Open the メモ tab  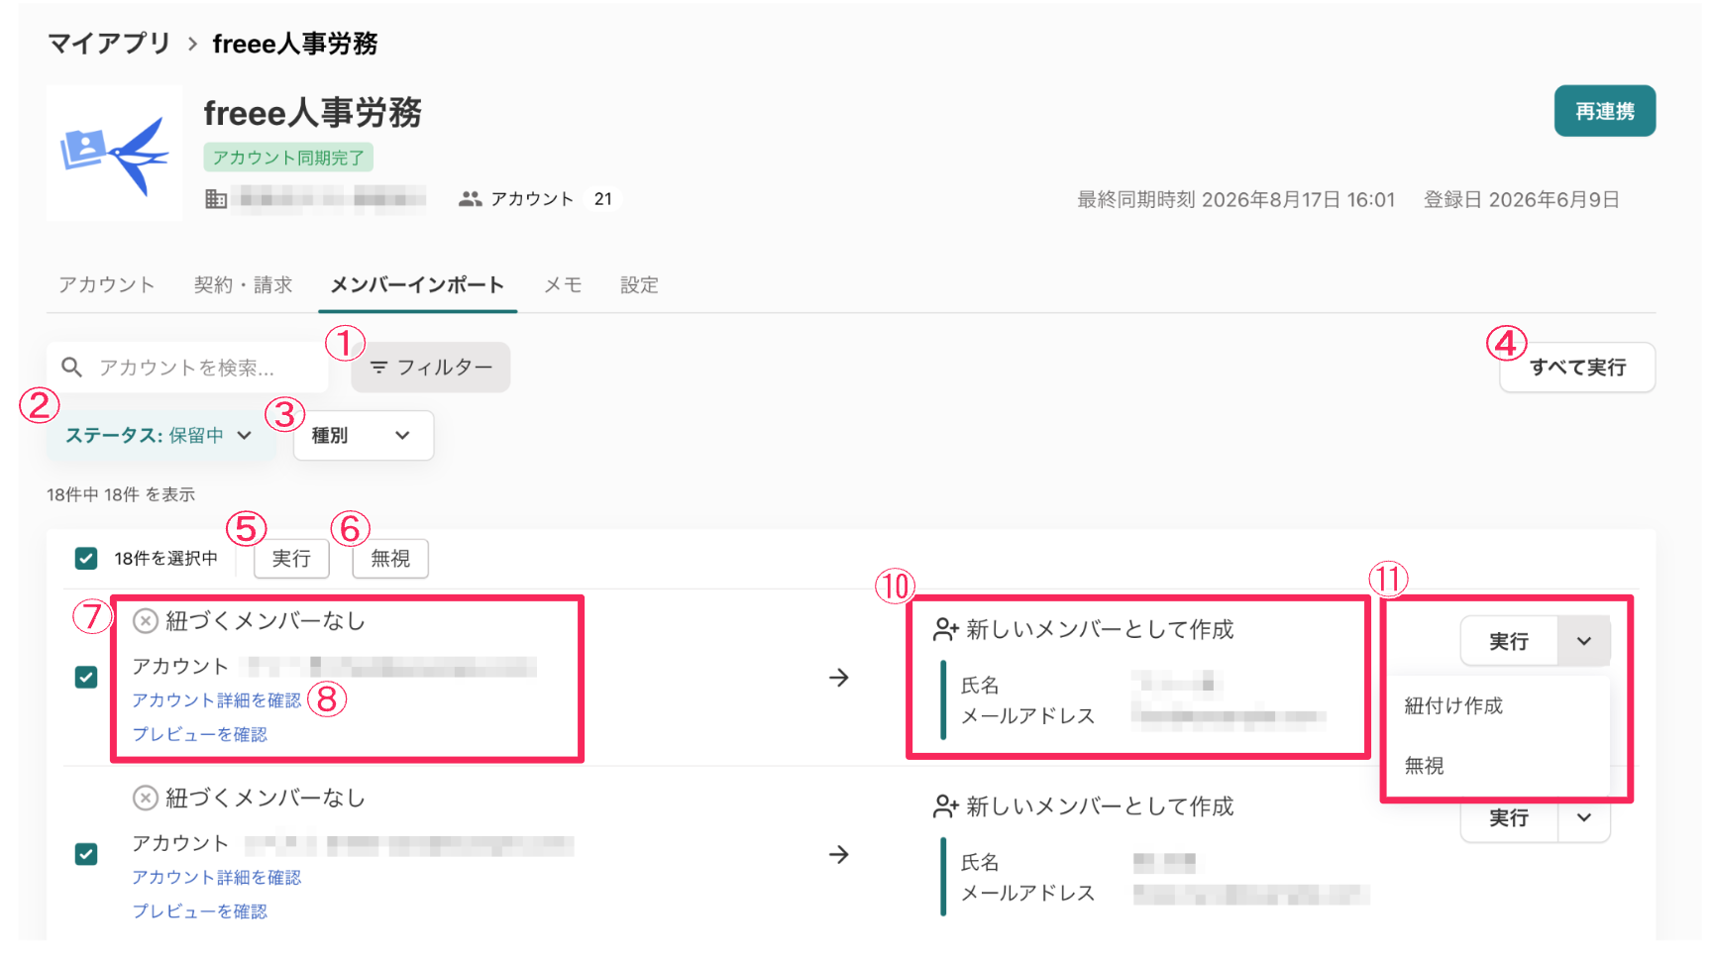pos(563,285)
